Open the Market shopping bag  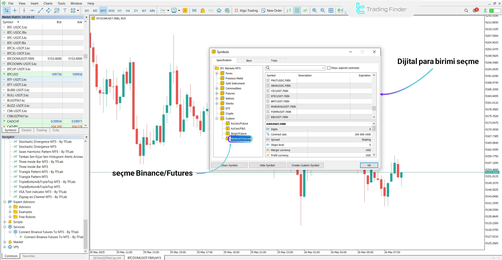click(x=203, y=10)
